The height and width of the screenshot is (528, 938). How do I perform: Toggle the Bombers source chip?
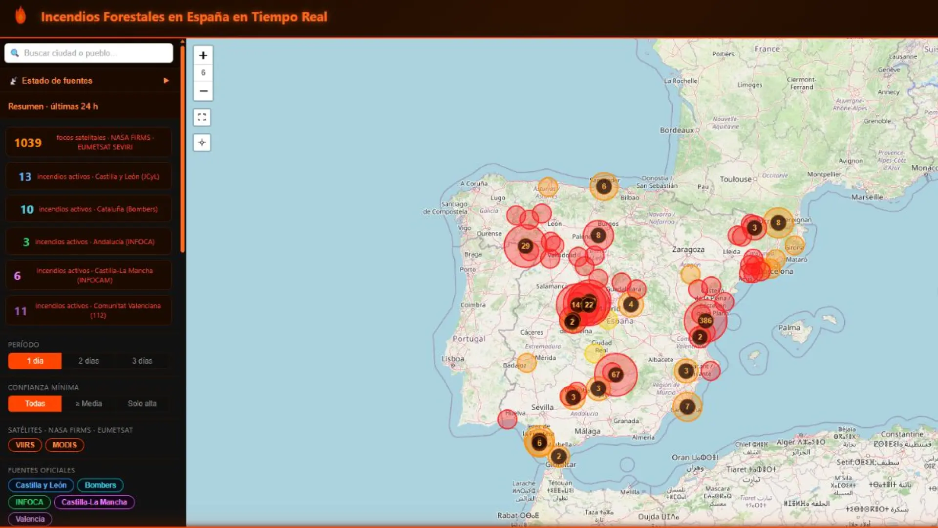(x=100, y=485)
